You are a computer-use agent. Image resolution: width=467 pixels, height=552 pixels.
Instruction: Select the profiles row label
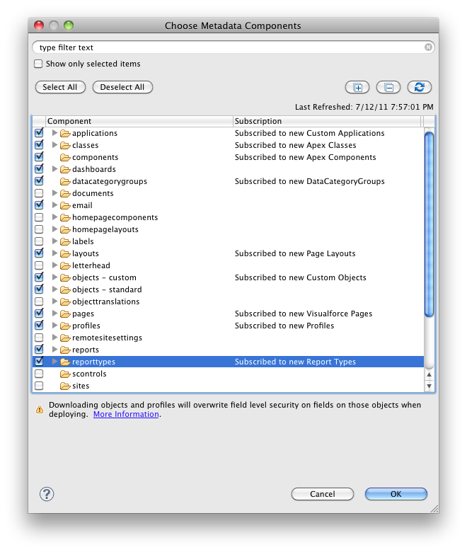(86, 326)
